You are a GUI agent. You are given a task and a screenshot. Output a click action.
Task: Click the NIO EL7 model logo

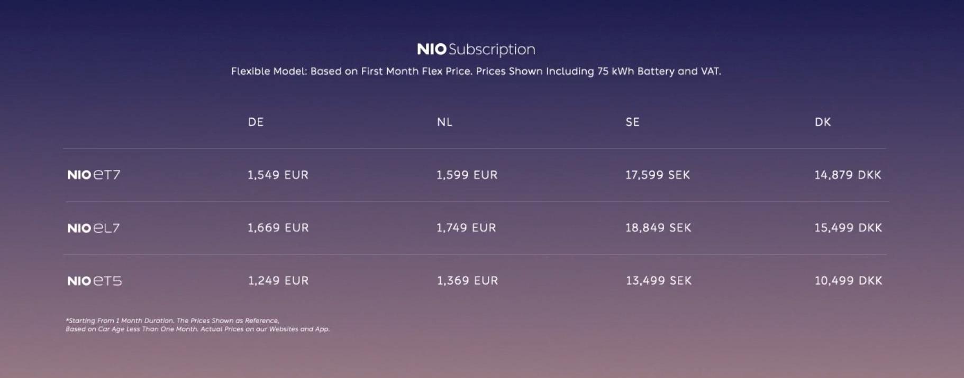[x=94, y=228]
